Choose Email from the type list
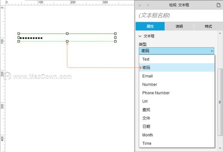 click(x=177, y=76)
